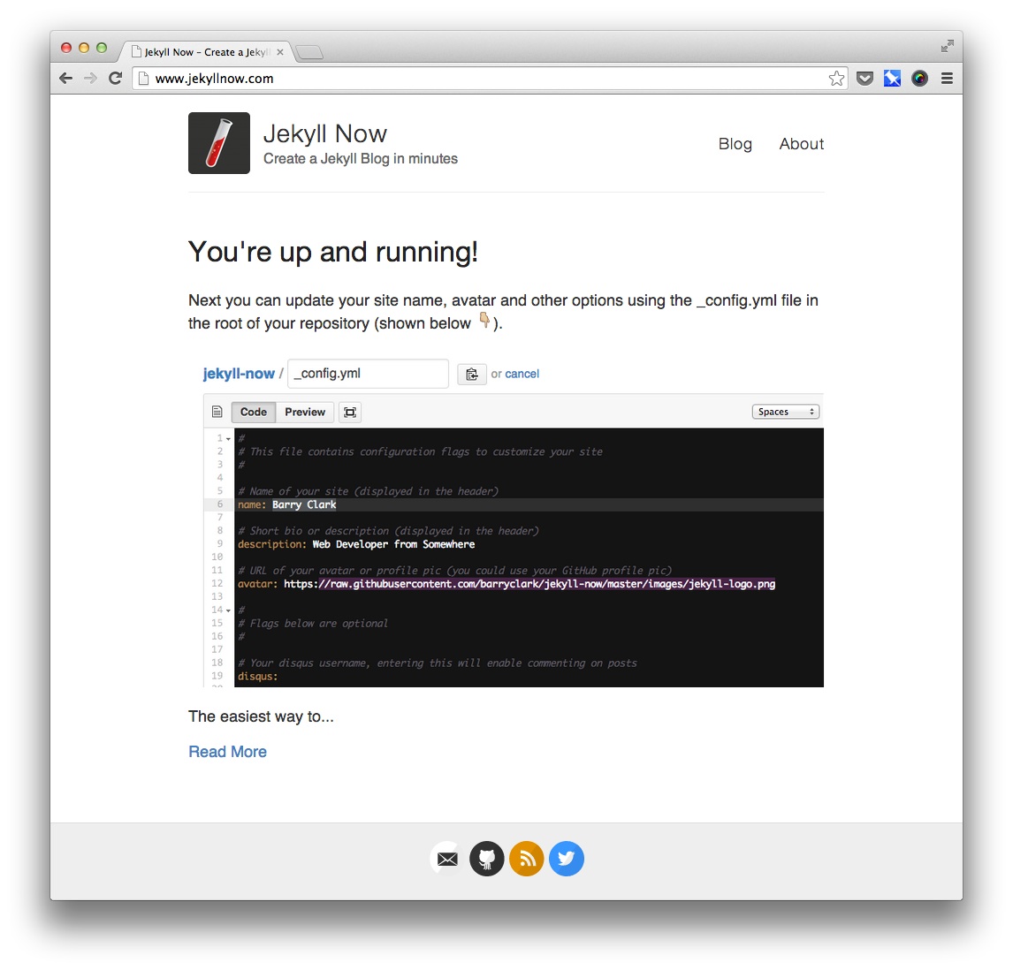Open the Twitter icon in the footer
Viewport: 1013px width, 970px height.
pyautogui.click(x=567, y=858)
